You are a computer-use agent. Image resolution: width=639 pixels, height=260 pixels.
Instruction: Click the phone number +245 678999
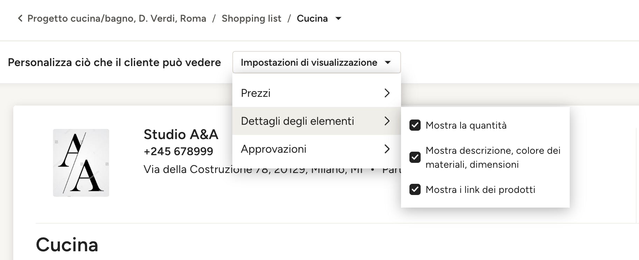click(x=178, y=151)
